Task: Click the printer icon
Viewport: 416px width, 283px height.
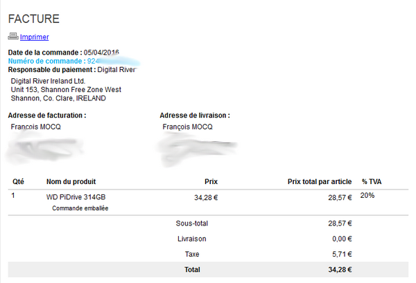Action: coord(13,36)
